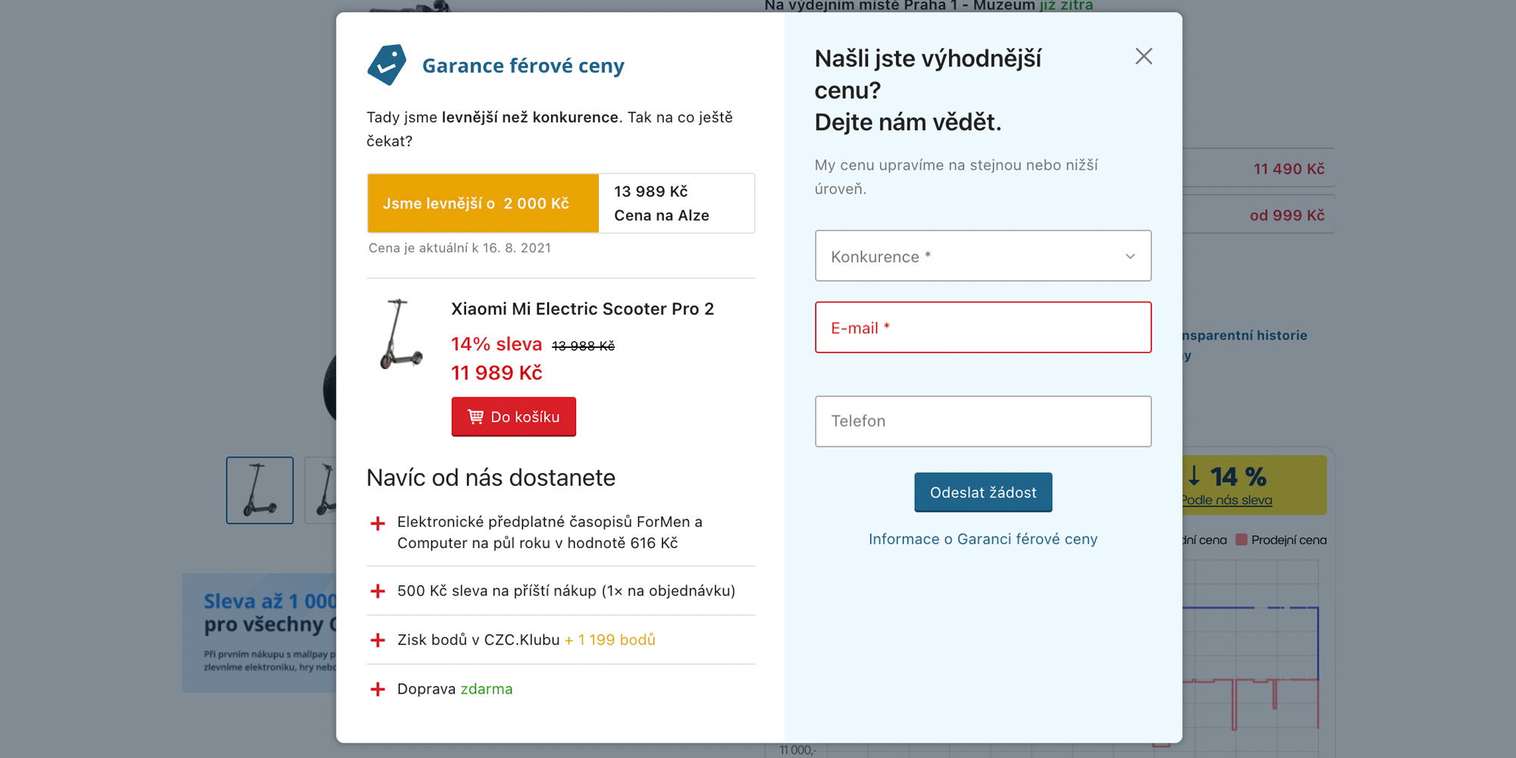Click 'Podle nás sleva' link in background

point(1226,500)
